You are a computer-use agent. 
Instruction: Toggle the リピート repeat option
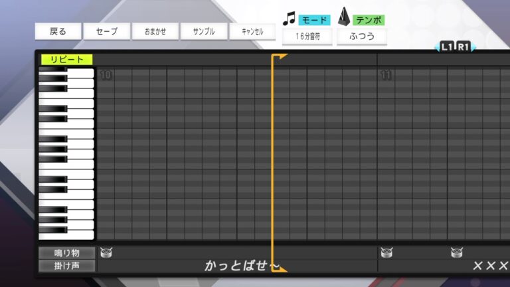point(67,60)
